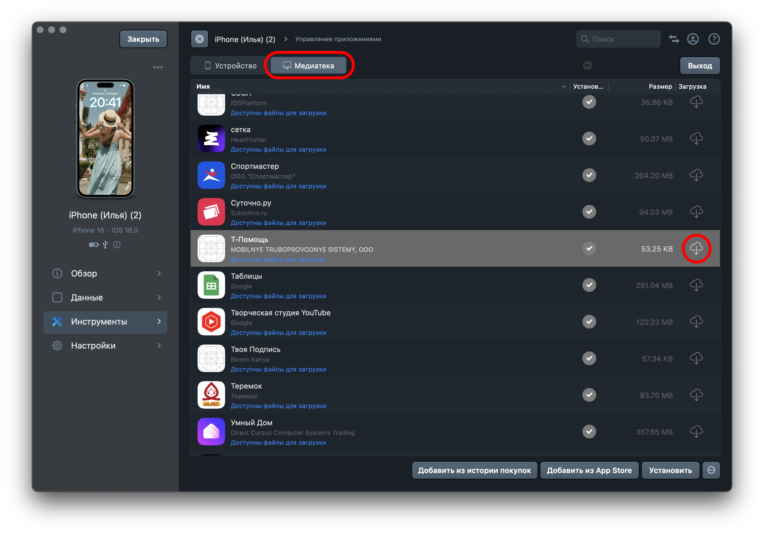Download iOSPlatform app via cloud icon
The height and width of the screenshot is (534, 764).
(696, 102)
